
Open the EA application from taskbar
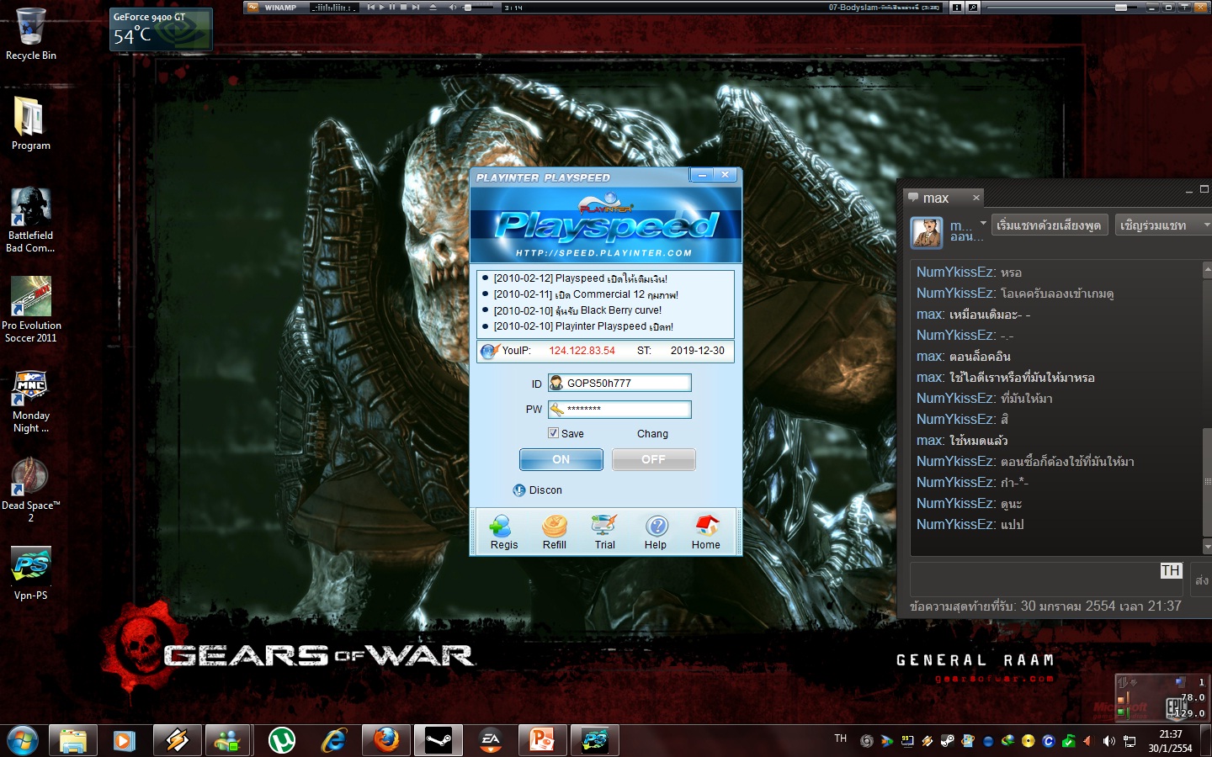coord(491,740)
